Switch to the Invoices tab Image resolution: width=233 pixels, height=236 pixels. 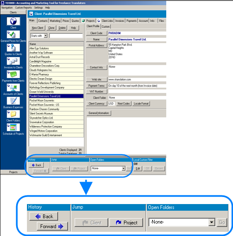(x=119, y=21)
